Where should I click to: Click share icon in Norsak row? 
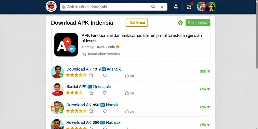point(91,111)
